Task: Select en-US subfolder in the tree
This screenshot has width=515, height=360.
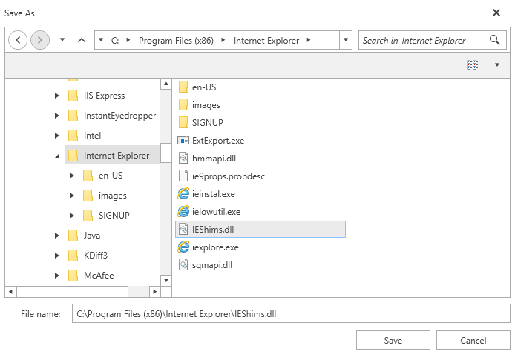Action: [x=111, y=176]
